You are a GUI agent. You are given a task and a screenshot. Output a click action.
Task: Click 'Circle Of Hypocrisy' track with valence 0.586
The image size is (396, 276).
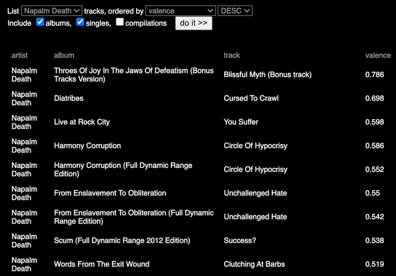pyautogui.click(x=256, y=146)
